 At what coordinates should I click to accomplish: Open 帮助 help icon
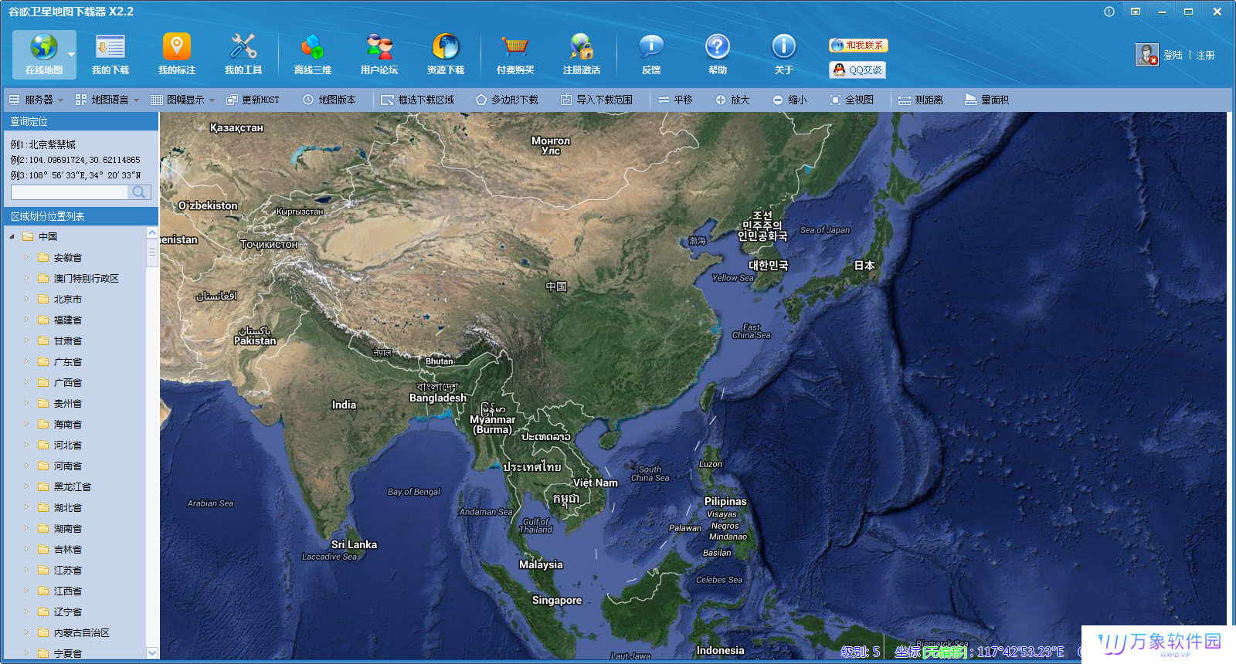pyautogui.click(x=718, y=54)
